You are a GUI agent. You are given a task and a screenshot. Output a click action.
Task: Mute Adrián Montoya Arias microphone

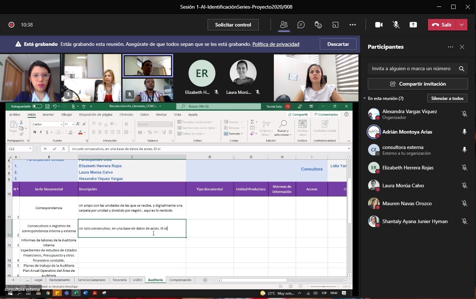(464, 132)
